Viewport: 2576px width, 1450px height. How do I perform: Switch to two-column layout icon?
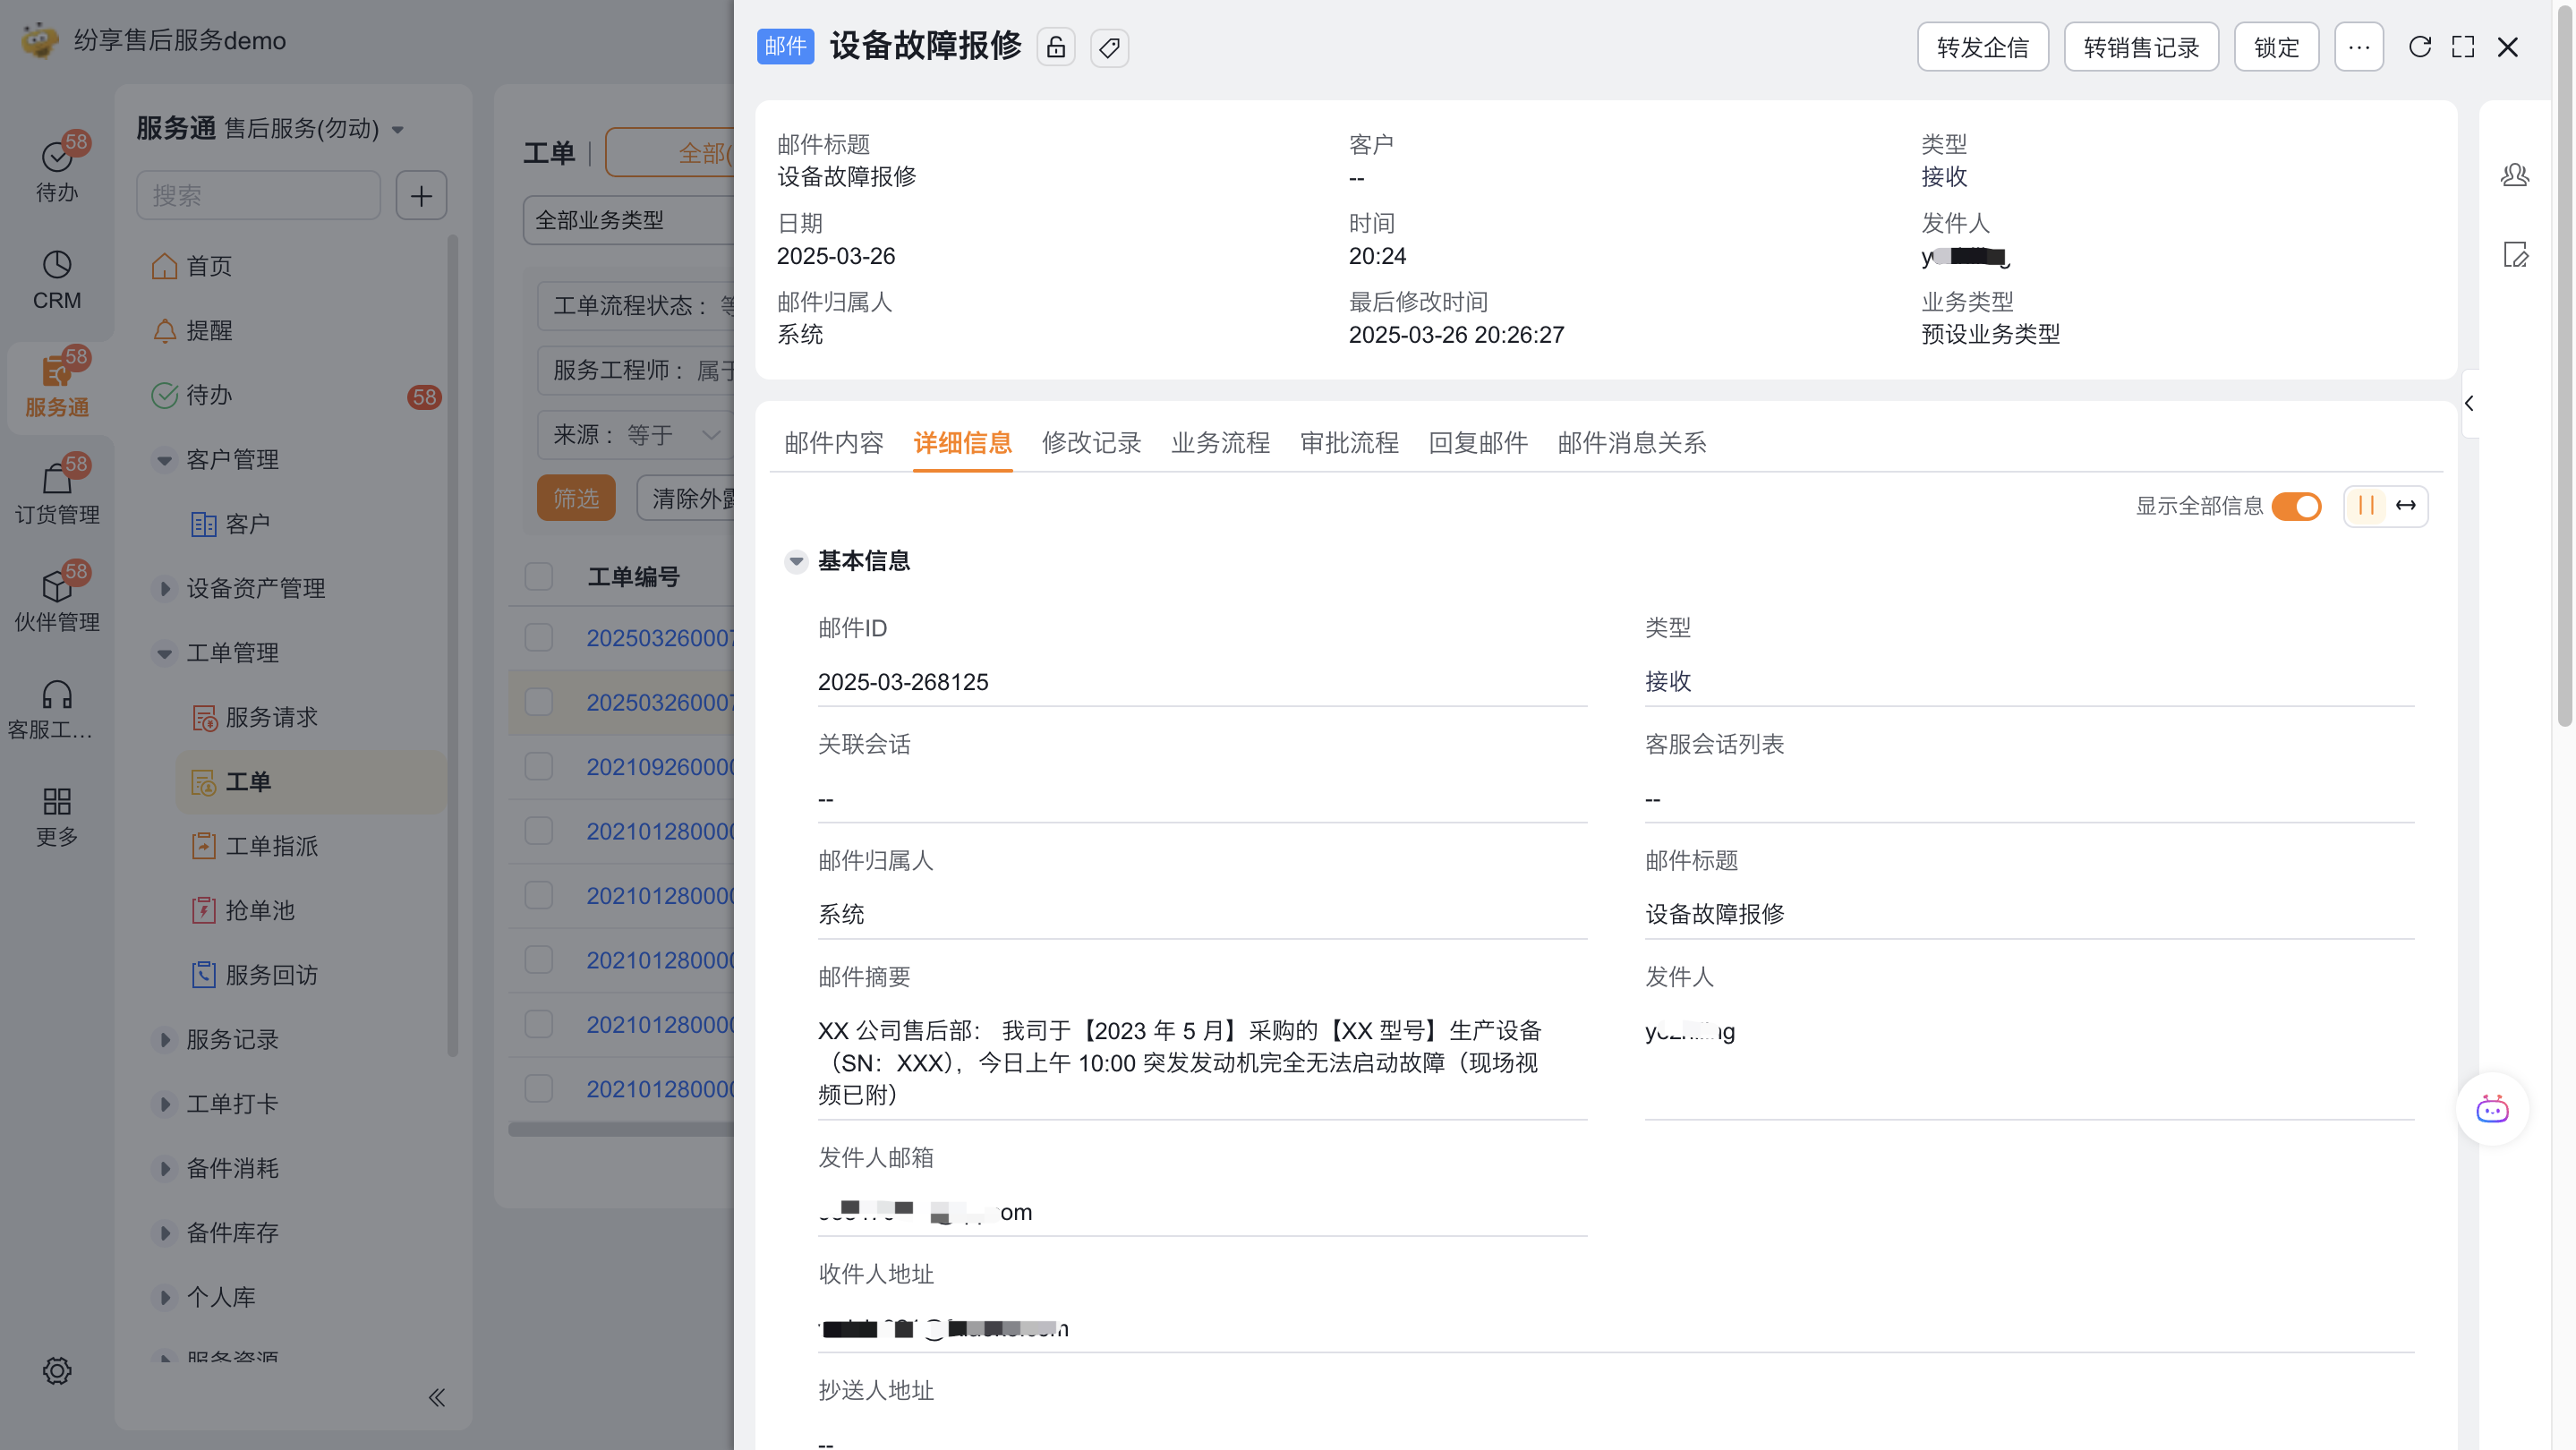pos(2365,506)
